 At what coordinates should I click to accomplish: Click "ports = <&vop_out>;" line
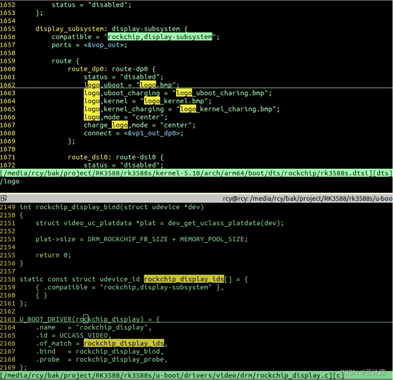89,45
